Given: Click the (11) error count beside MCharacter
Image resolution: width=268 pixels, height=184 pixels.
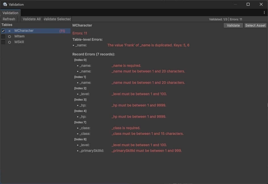Looking at the screenshot, I should pyautogui.click(x=62, y=31).
